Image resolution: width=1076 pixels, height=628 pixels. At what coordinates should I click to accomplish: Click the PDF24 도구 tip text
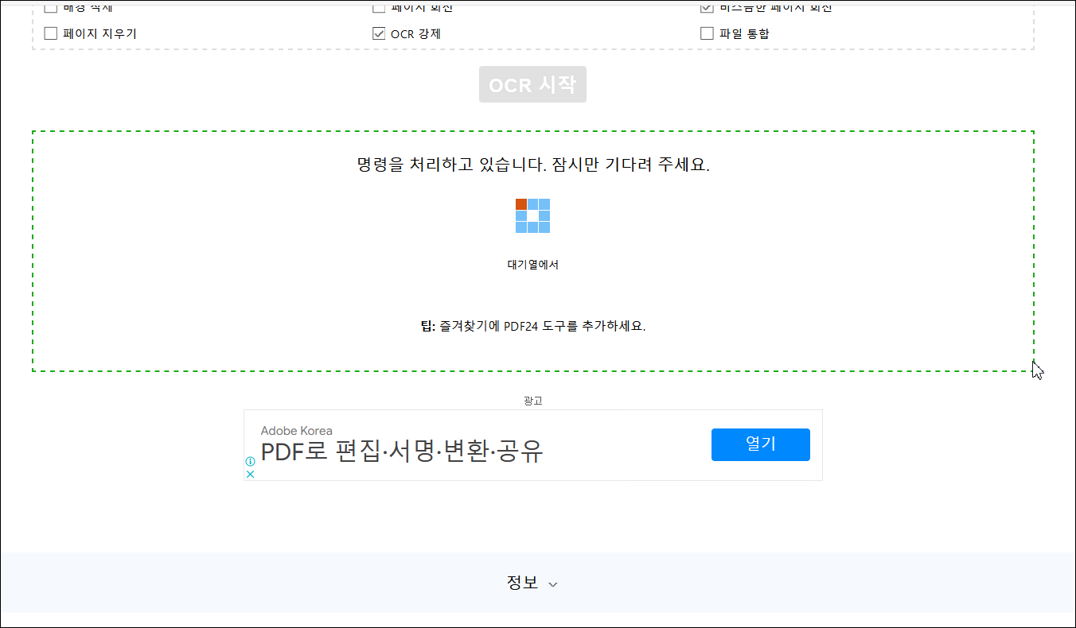point(532,326)
